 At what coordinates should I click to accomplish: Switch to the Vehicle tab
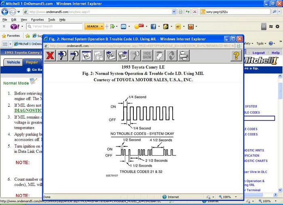pos(13,62)
